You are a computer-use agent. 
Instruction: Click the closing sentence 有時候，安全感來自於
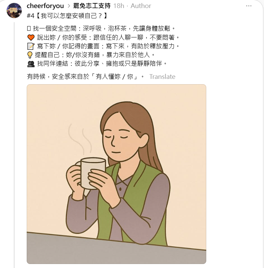click(86, 77)
